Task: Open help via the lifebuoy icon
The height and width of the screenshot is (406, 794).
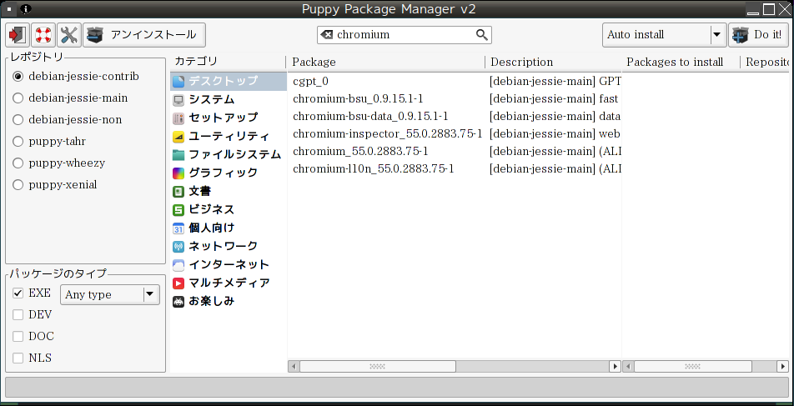Action: pyautogui.click(x=43, y=35)
